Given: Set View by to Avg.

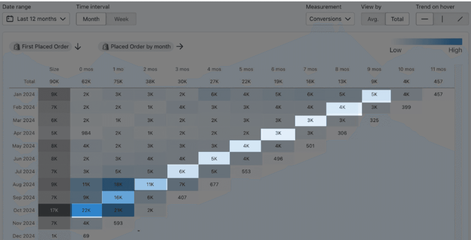Looking at the screenshot, I should coord(373,19).
